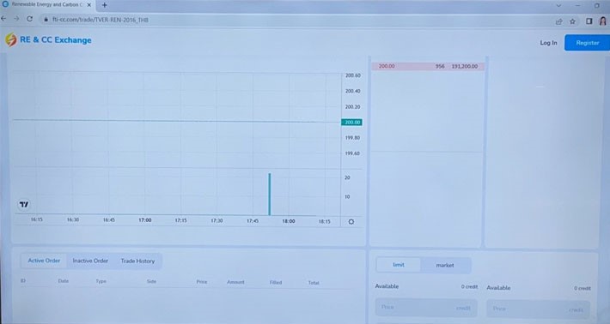This screenshot has width=610, height=324.
Task: Click the 200.00 sell order row
Action: 428,66
